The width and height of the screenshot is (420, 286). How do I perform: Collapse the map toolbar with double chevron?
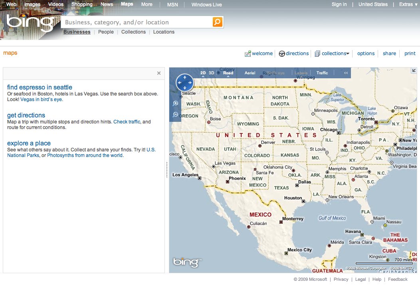tap(346, 73)
